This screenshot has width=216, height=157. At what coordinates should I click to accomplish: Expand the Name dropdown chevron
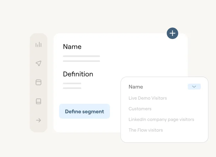click(x=194, y=87)
